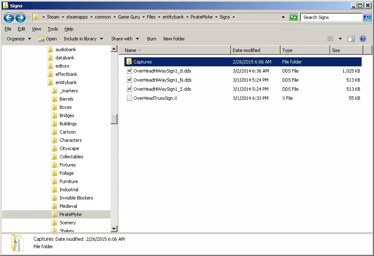Select the Medieval folder in tree
The width and height of the screenshot is (374, 256).
(68, 206)
